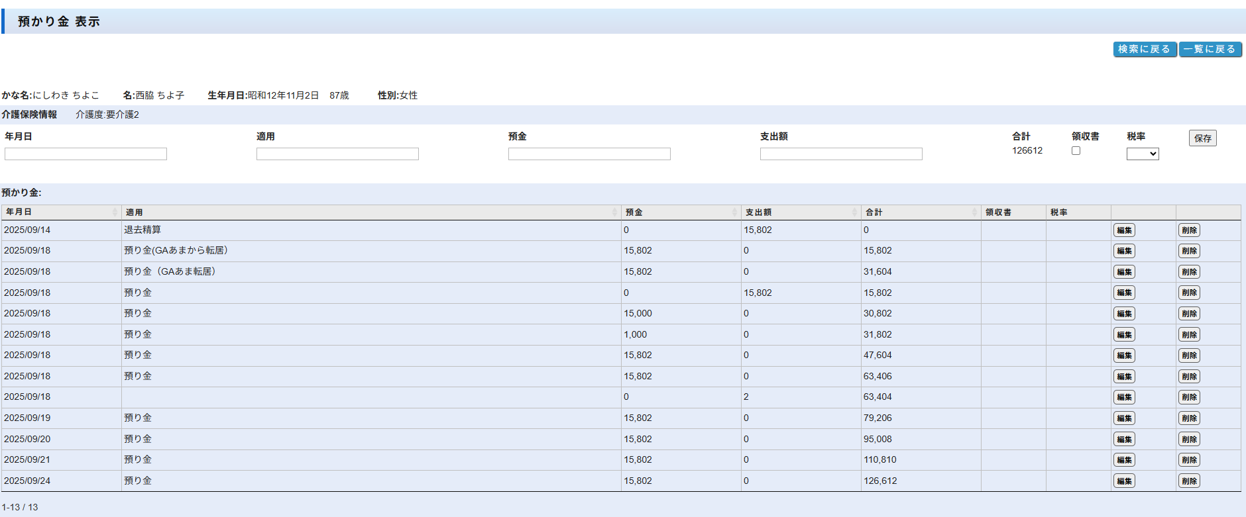Click the 保存 button

coord(1202,138)
